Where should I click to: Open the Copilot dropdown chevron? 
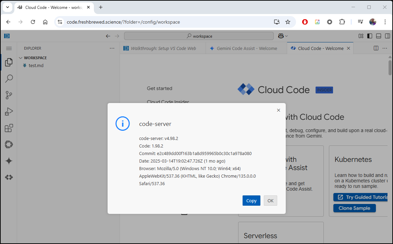tap(286, 36)
